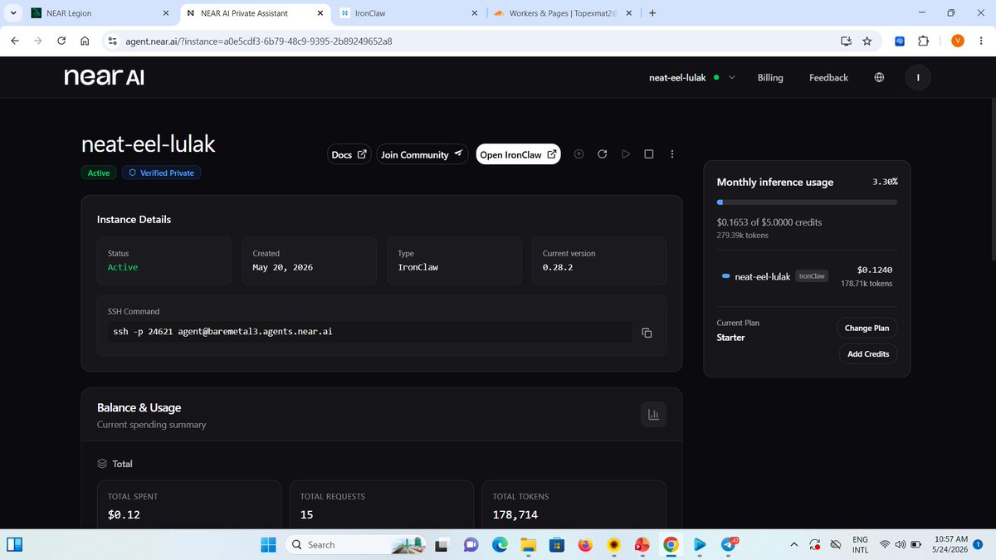The width and height of the screenshot is (996, 560).
Task: Go to the browser home page
Action: click(x=85, y=41)
